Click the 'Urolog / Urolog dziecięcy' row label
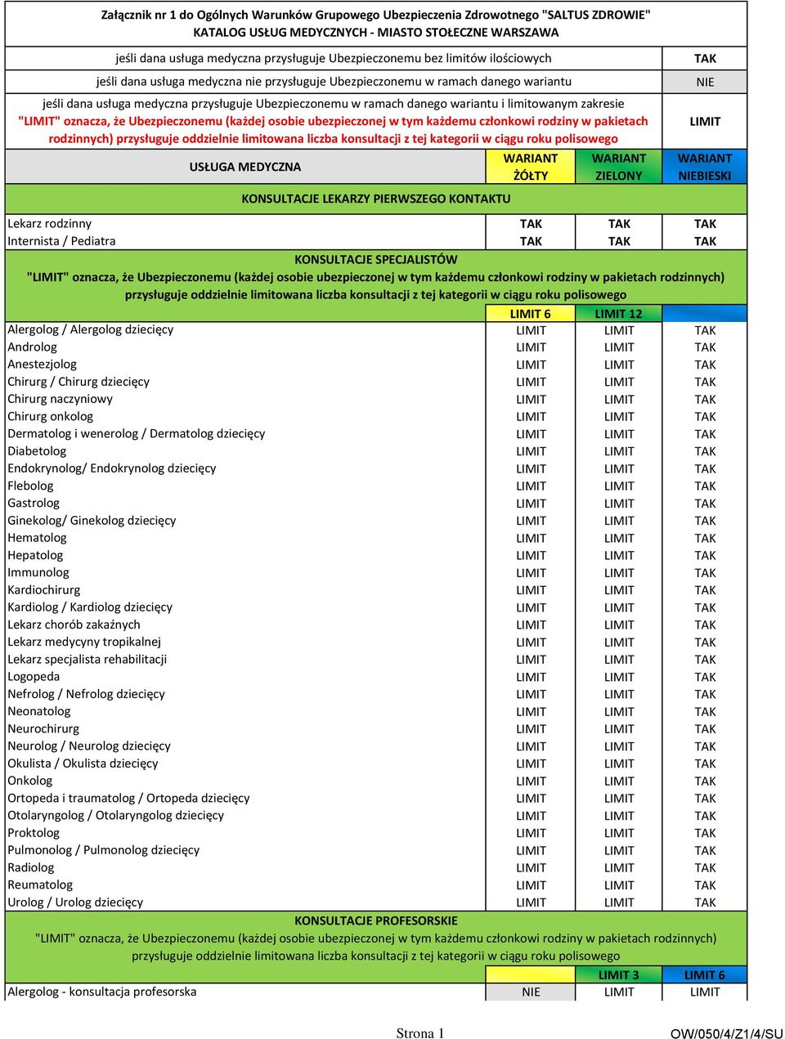This screenshot has width=785, height=1039. click(75, 902)
